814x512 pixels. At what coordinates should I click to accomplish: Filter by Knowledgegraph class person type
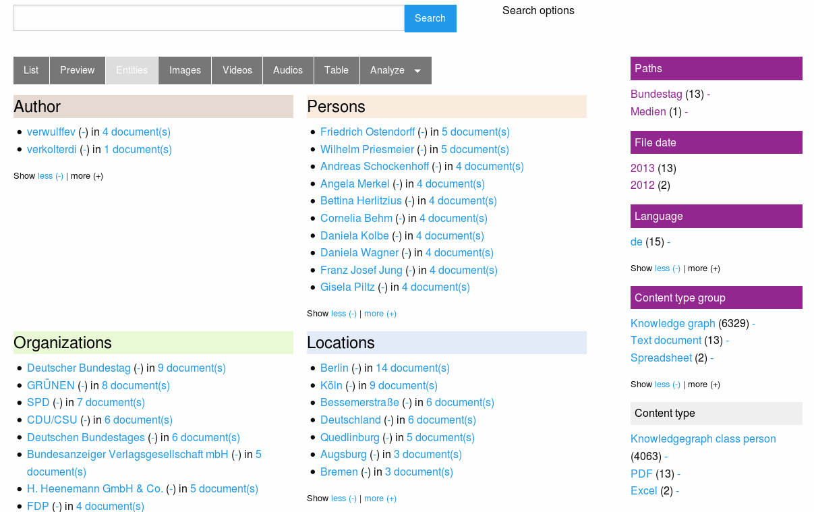(703, 438)
